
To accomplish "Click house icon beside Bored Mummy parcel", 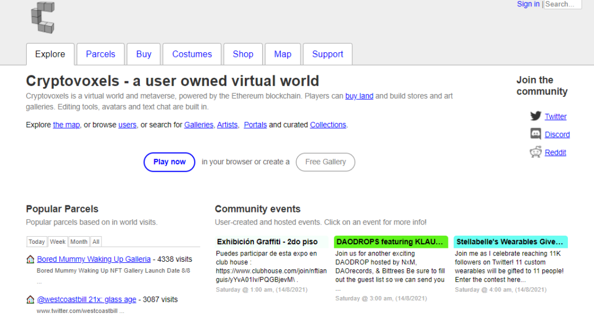I will [30, 259].
